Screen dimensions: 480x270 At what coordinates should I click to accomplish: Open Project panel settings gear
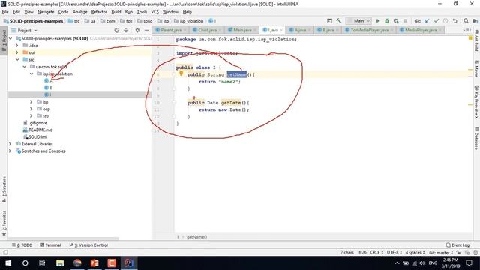tap(137, 30)
